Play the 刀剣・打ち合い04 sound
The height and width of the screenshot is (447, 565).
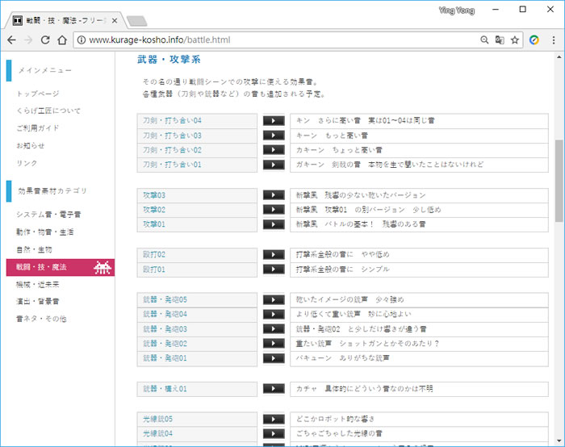274,120
